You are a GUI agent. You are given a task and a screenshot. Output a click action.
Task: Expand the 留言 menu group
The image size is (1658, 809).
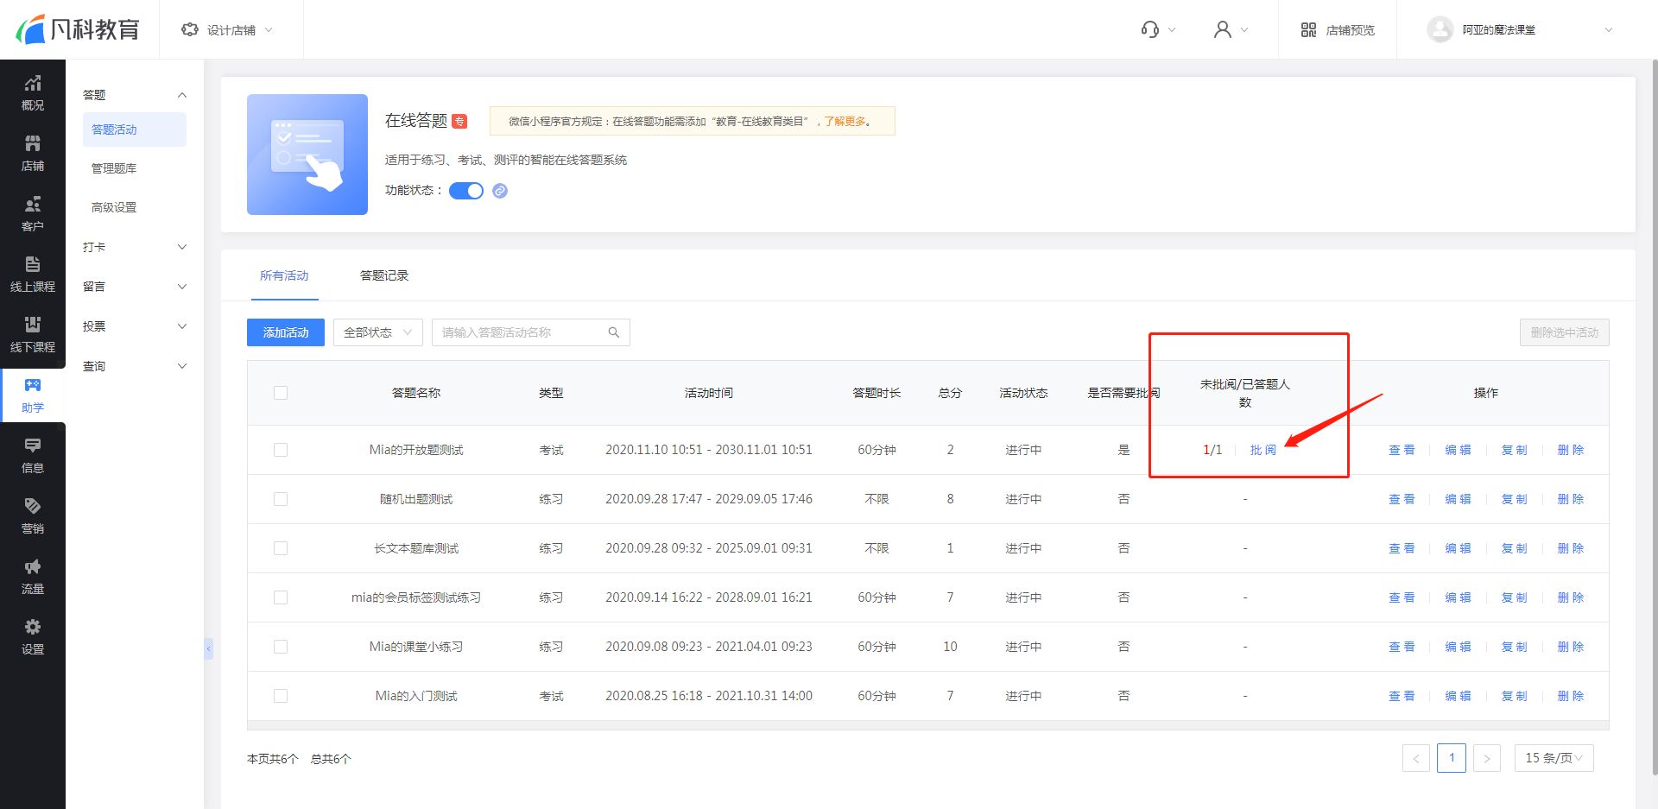(134, 287)
